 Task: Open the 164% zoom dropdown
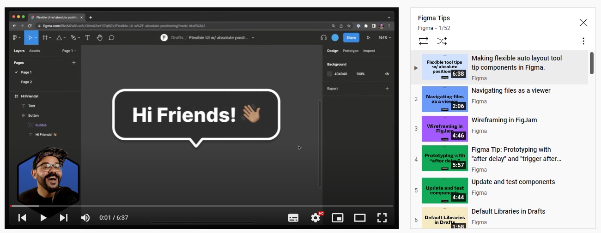pyautogui.click(x=384, y=38)
